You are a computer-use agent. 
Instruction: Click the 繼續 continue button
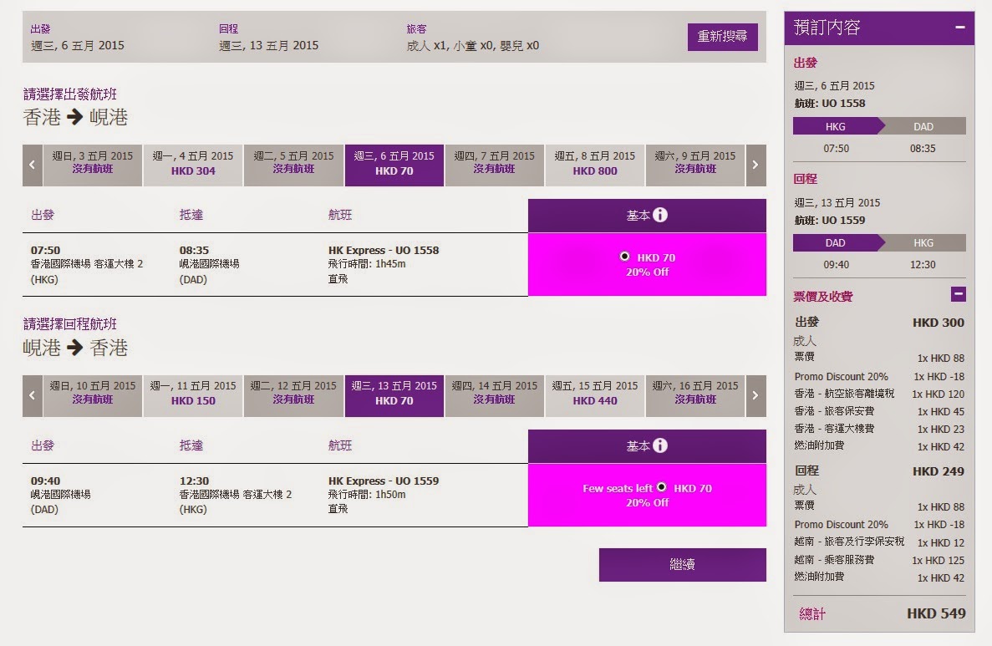pos(682,565)
